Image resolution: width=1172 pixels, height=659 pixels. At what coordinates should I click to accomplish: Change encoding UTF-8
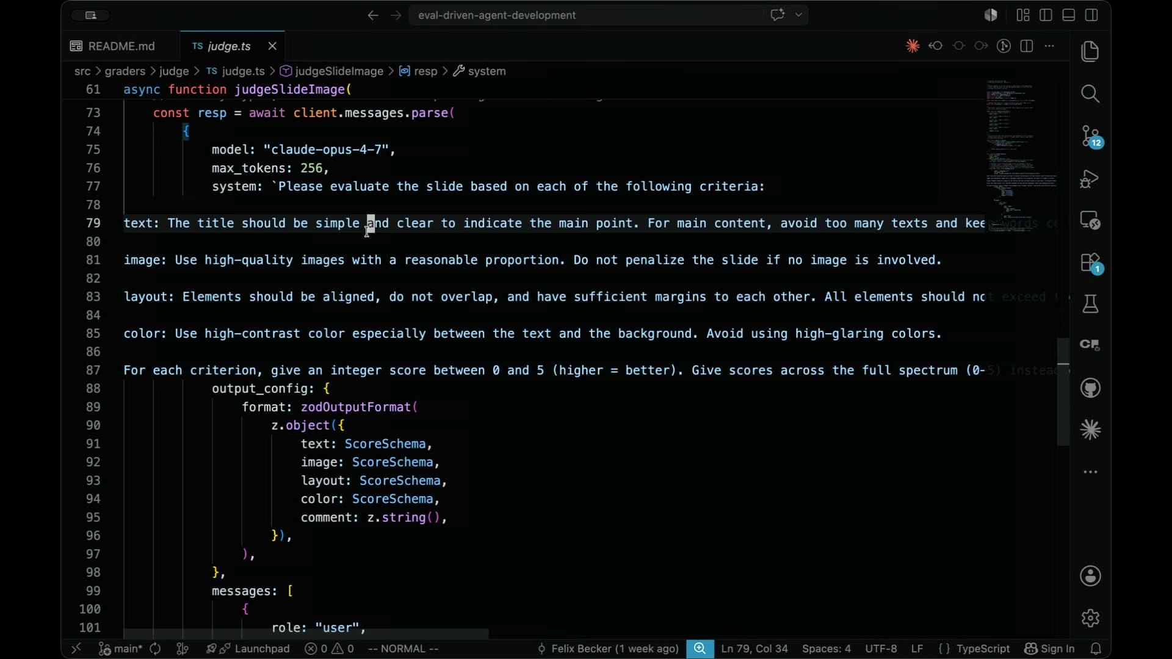tap(881, 649)
